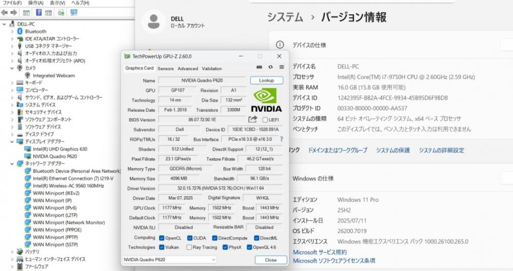
Task: Open システムの保護 link
Action: 393,151
